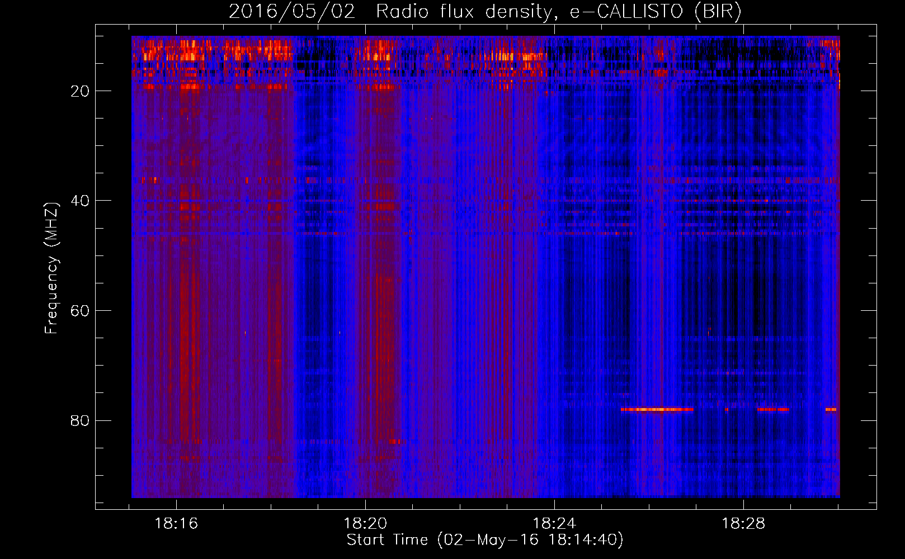Click the '18:20' time tick label
The image size is (905, 559).
pos(365,524)
